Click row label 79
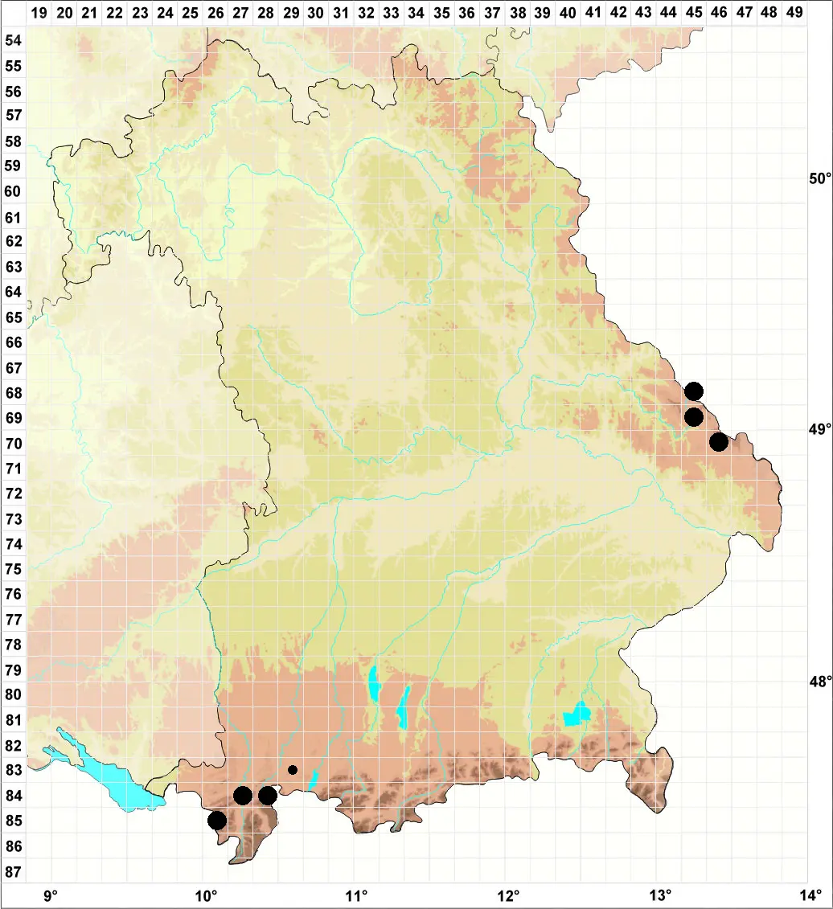Screen dimensions: 833x909 point(14,669)
